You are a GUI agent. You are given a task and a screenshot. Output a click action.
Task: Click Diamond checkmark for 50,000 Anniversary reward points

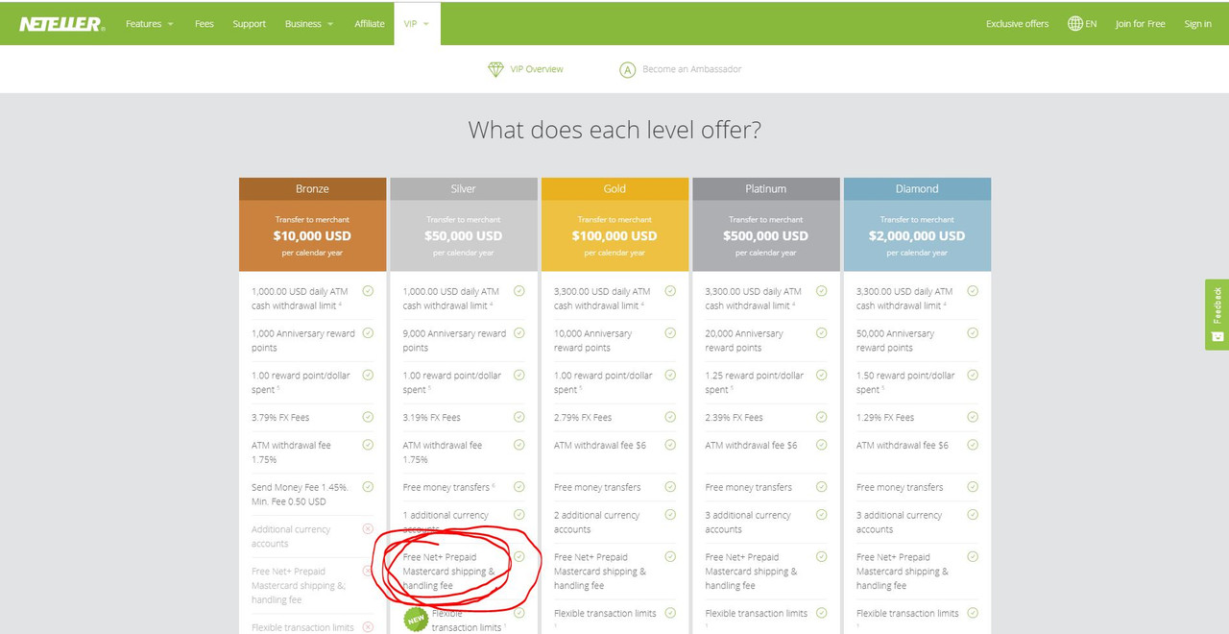973,332
